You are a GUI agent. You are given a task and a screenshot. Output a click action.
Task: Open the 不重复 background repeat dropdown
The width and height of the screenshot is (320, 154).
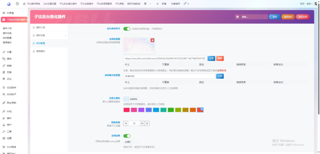[179, 65]
